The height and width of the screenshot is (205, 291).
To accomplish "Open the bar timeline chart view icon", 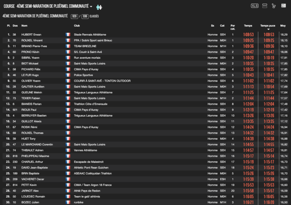I will pyautogui.click(x=274, y=6).
